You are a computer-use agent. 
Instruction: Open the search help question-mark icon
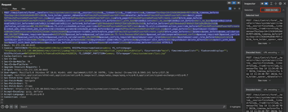click(3, 107)
